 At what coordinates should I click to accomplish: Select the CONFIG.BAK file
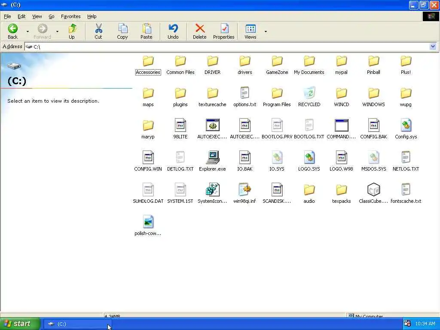[374, 129]
